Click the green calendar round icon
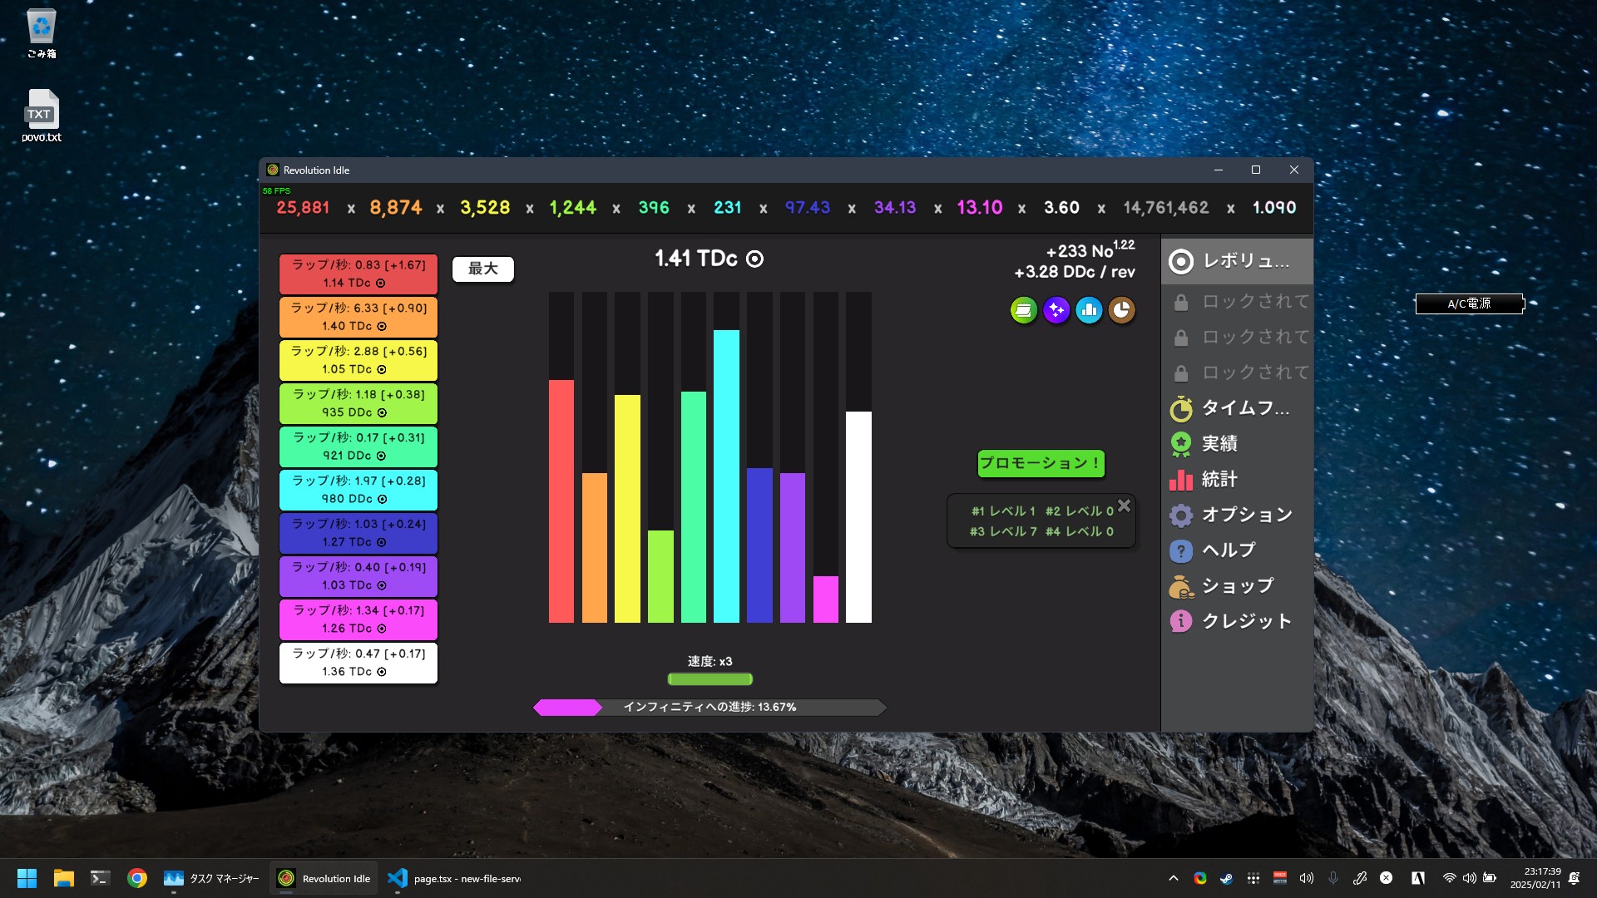The image size is (1597, 898). point(1024,310)
